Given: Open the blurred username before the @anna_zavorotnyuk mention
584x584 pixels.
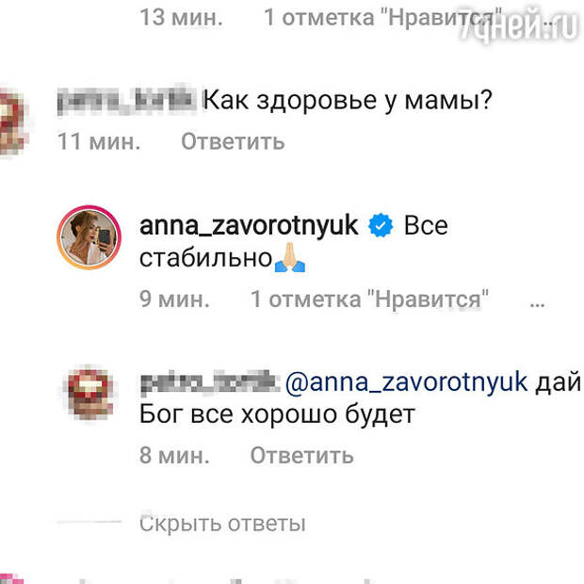Looking at the screenshot, I should click(210, 382).
